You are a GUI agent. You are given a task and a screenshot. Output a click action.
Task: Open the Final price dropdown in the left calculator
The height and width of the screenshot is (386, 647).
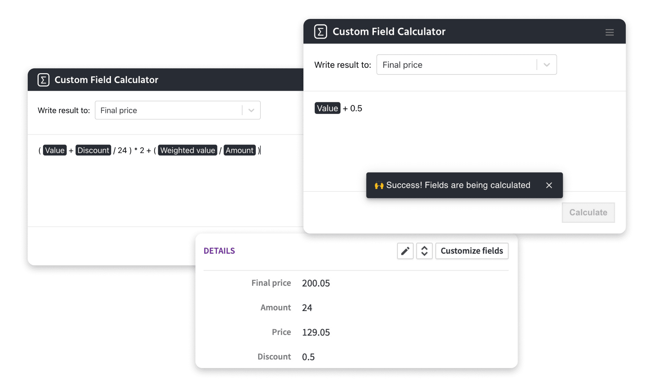pyautogui.click(x=251, y=110)
